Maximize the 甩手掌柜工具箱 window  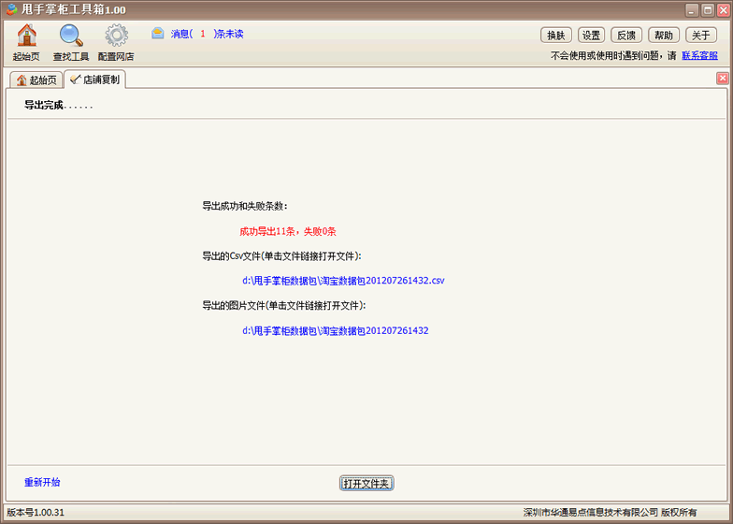708,9
